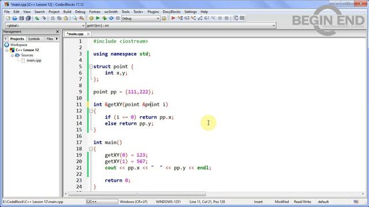This screenshot has height=207, width=369.
Task: Open the wxSmith menu
Action: pos(111,11)
